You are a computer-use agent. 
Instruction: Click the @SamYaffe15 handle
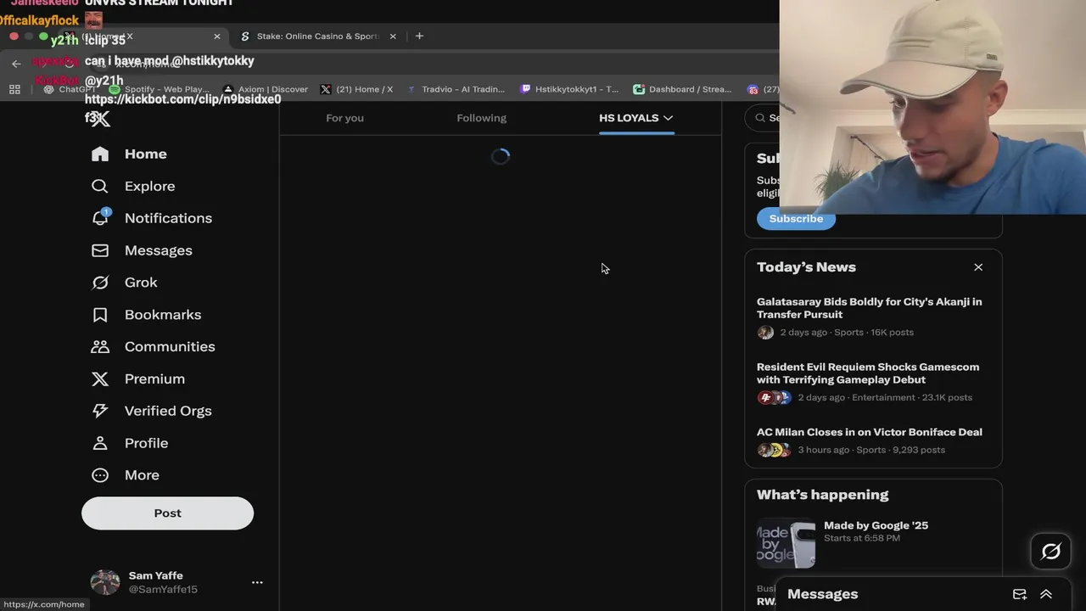point(163,589)
